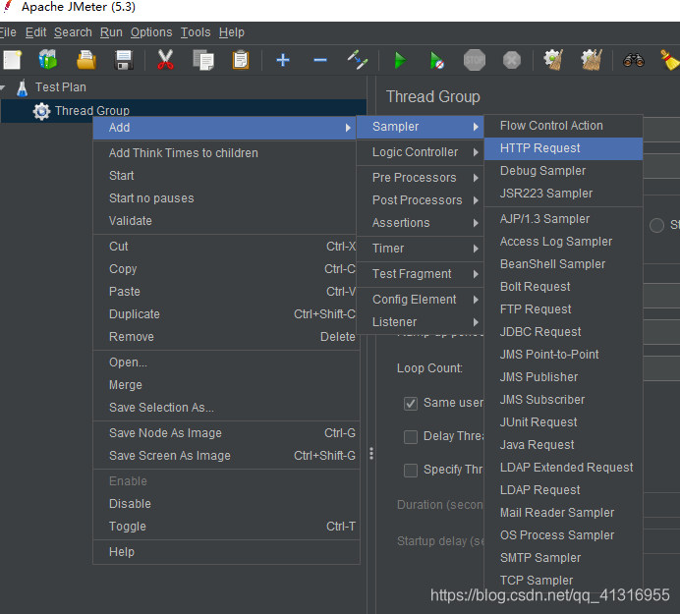Choose Validate in context menu
The image size is (680, 614).
(226, 221)
